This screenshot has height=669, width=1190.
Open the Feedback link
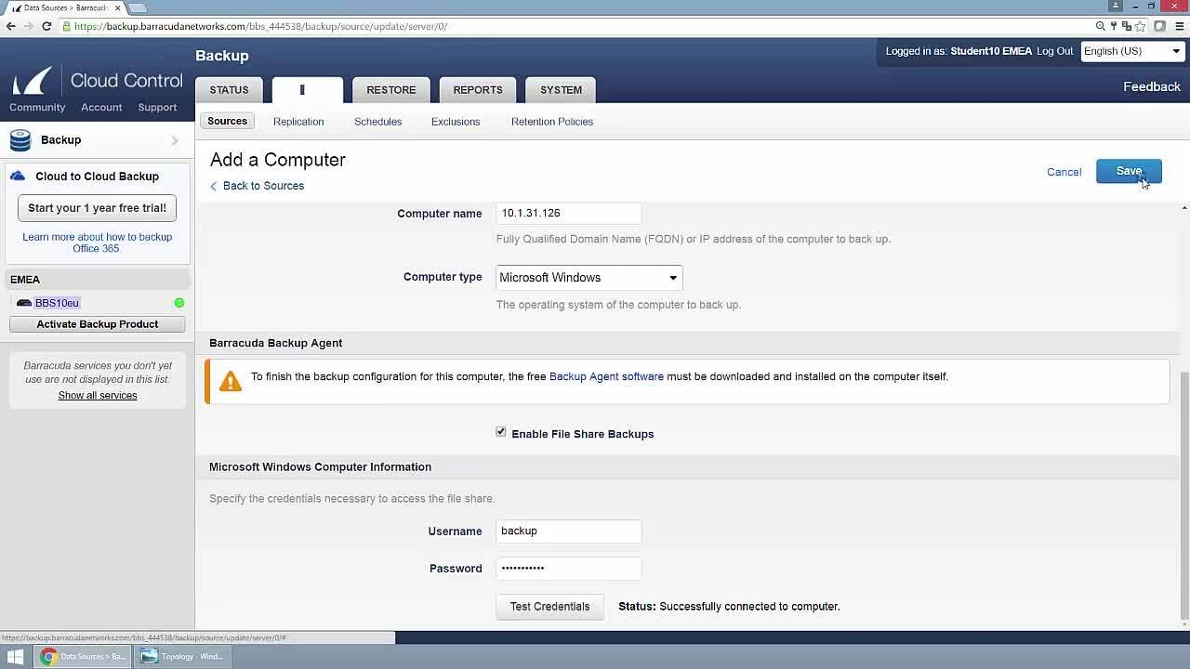1152,86
